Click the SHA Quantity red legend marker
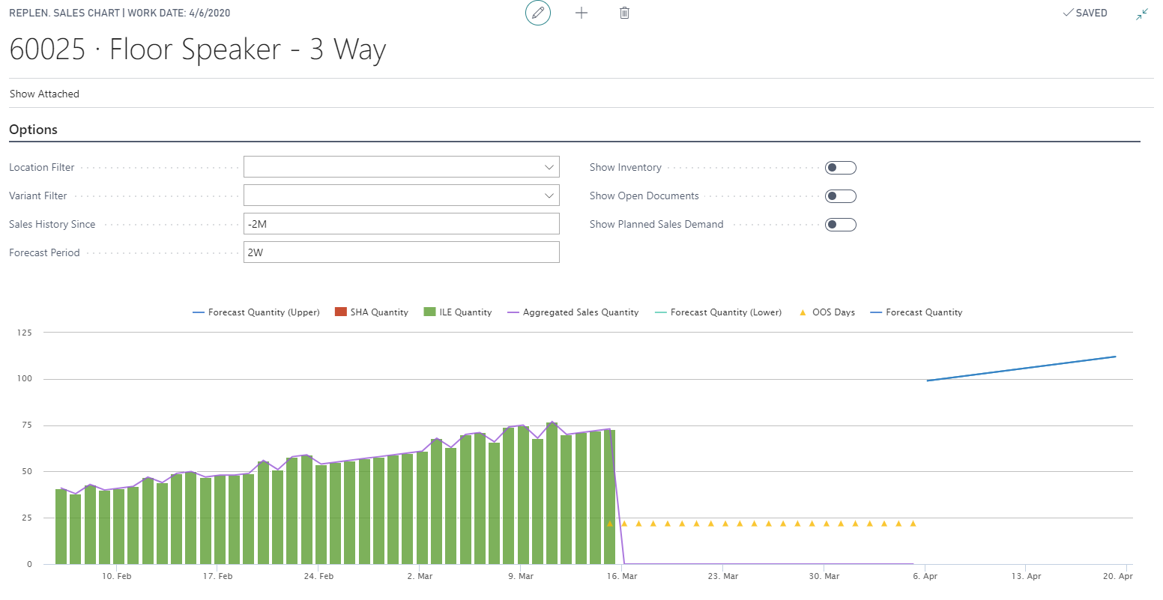This screenshot has width=1163, height=600. click(341, 312)
